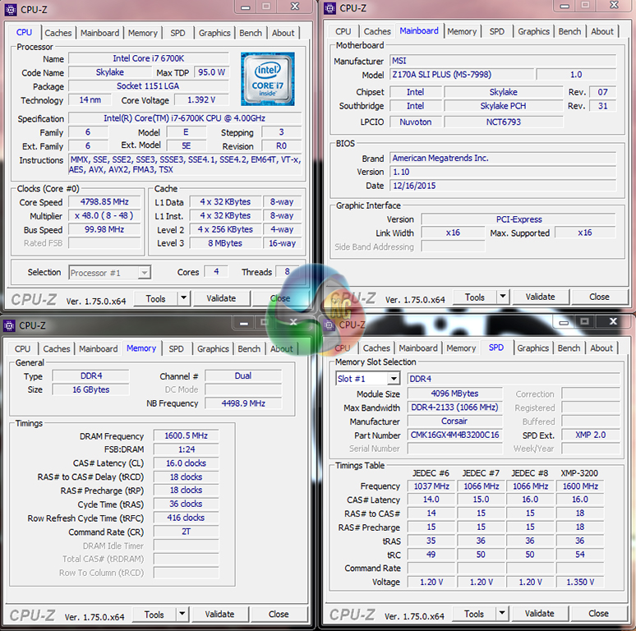Open Tools dropdown arrow in CPU window

point(184,298)
